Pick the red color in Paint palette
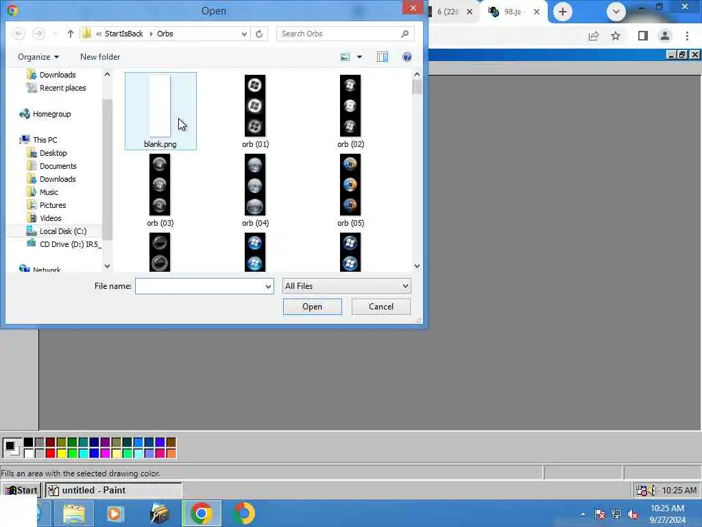Image resolution: width=702 pixels, height=527 pixels. 50,453
